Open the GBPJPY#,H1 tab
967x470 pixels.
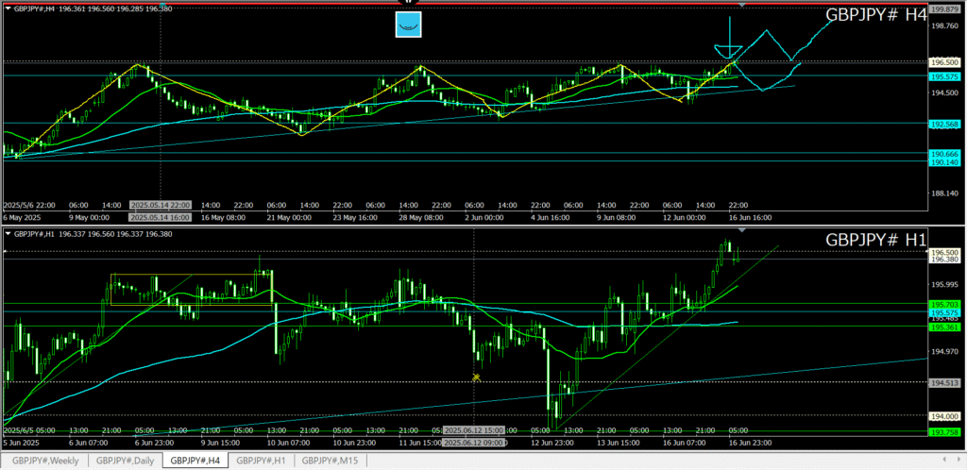[x=261, y=460]
